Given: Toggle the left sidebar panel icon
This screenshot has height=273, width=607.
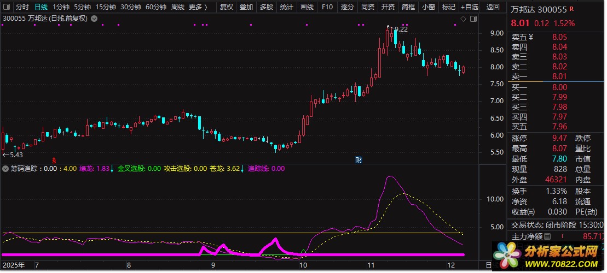Looking at the screenshot, I should point(6,7).
